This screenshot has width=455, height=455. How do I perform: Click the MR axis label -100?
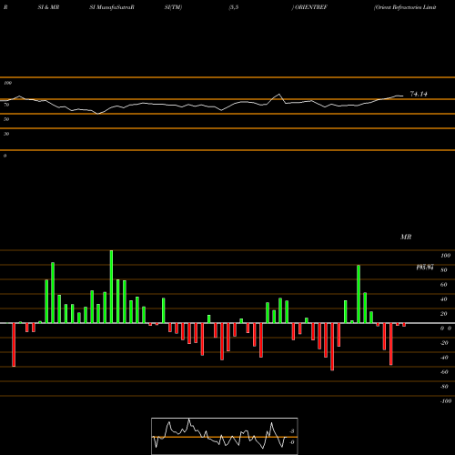pos(446,401)
